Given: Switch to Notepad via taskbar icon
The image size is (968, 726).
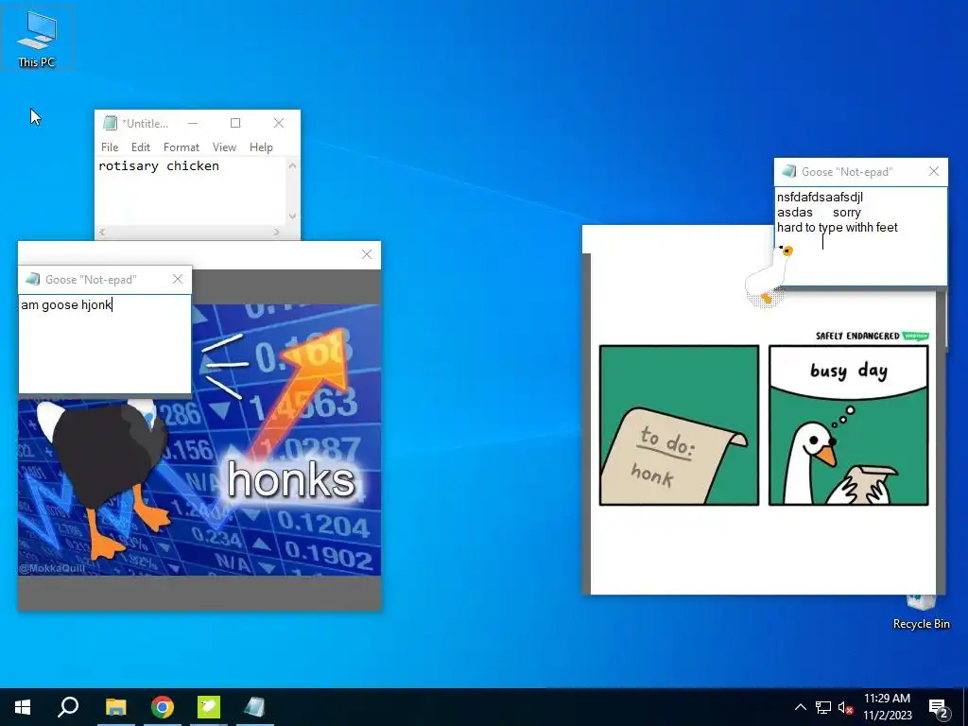Looking at the screenshot, I should (254, 707).
